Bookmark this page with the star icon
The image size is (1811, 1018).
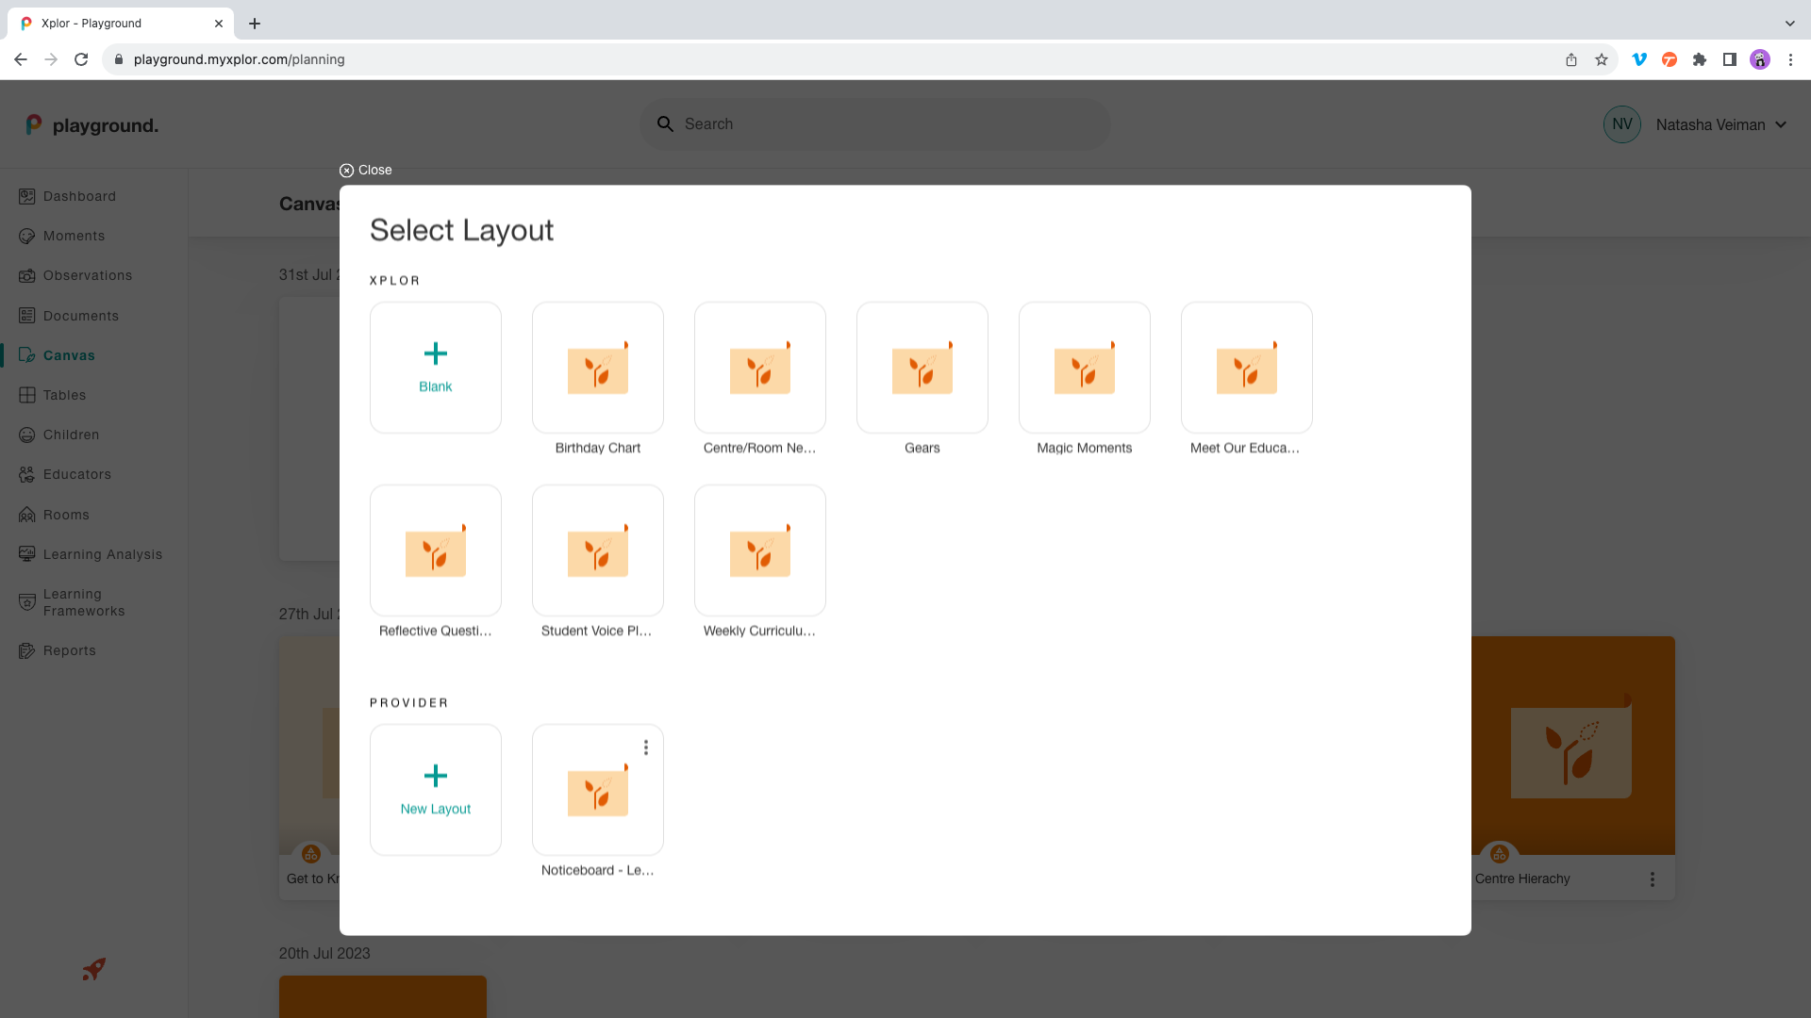1602,59
